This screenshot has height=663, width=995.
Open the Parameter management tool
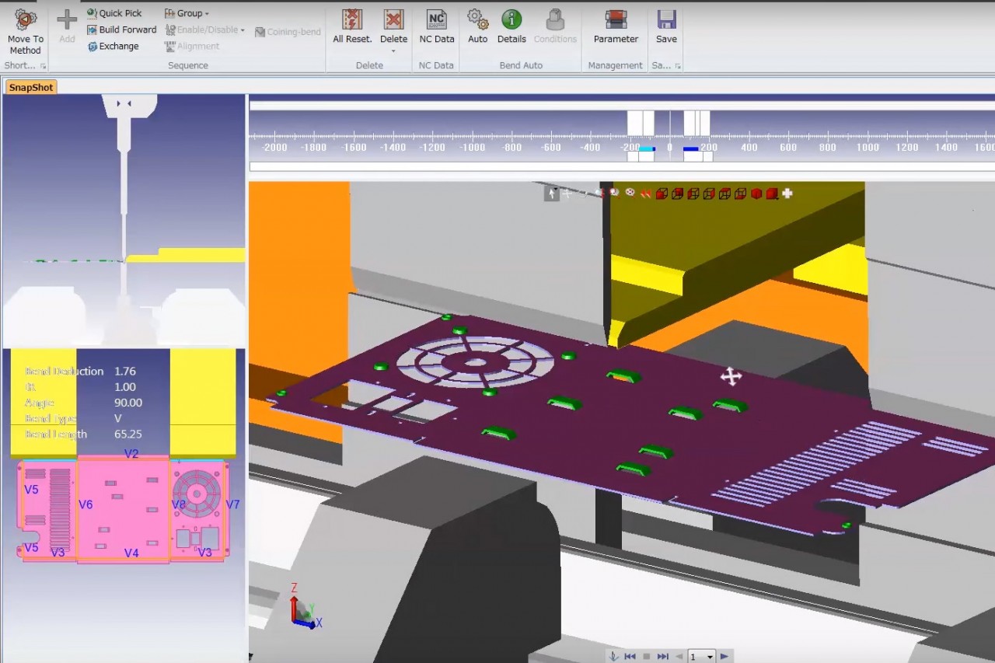point(616,26)
